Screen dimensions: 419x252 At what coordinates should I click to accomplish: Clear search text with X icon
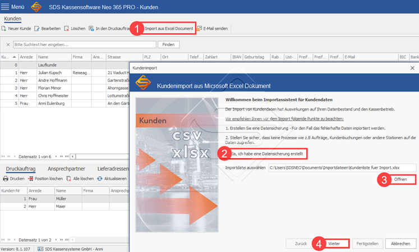pos(8,45)
